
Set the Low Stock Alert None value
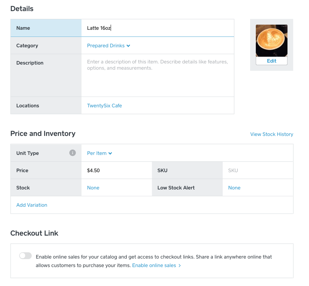tap(234, 188)
